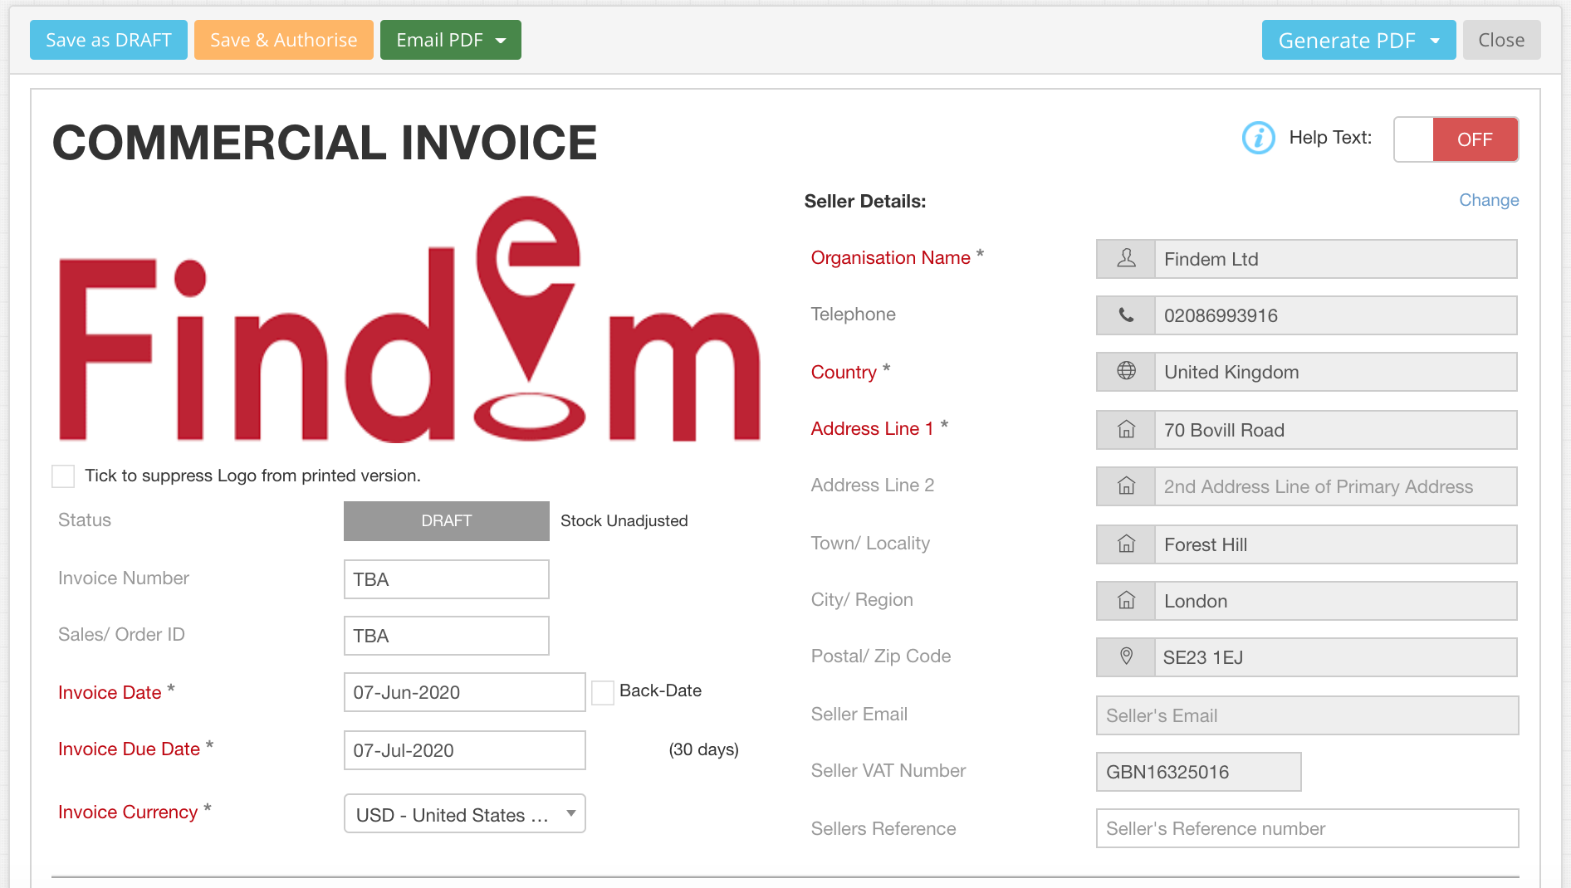Viewport: 1571px width, 888px height.
Task: Click the Seller Email field
Action: point(1308,715)
